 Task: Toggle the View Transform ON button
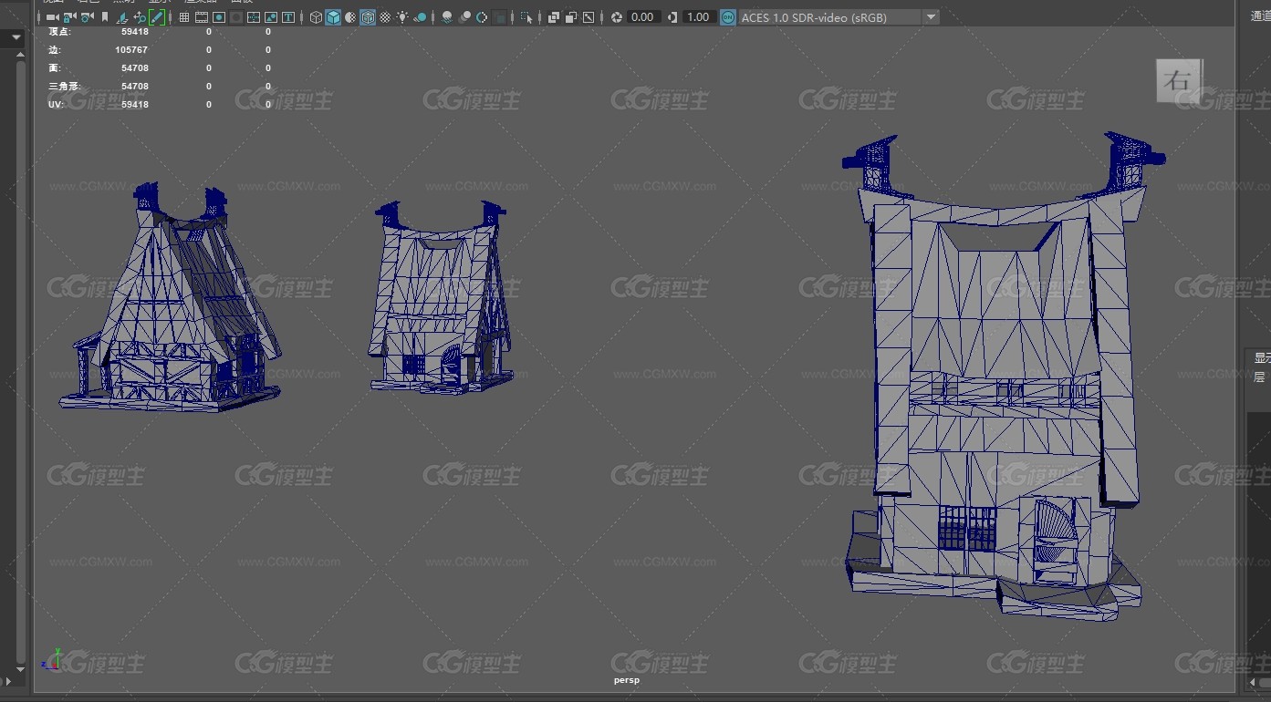[x=728, y=17]
